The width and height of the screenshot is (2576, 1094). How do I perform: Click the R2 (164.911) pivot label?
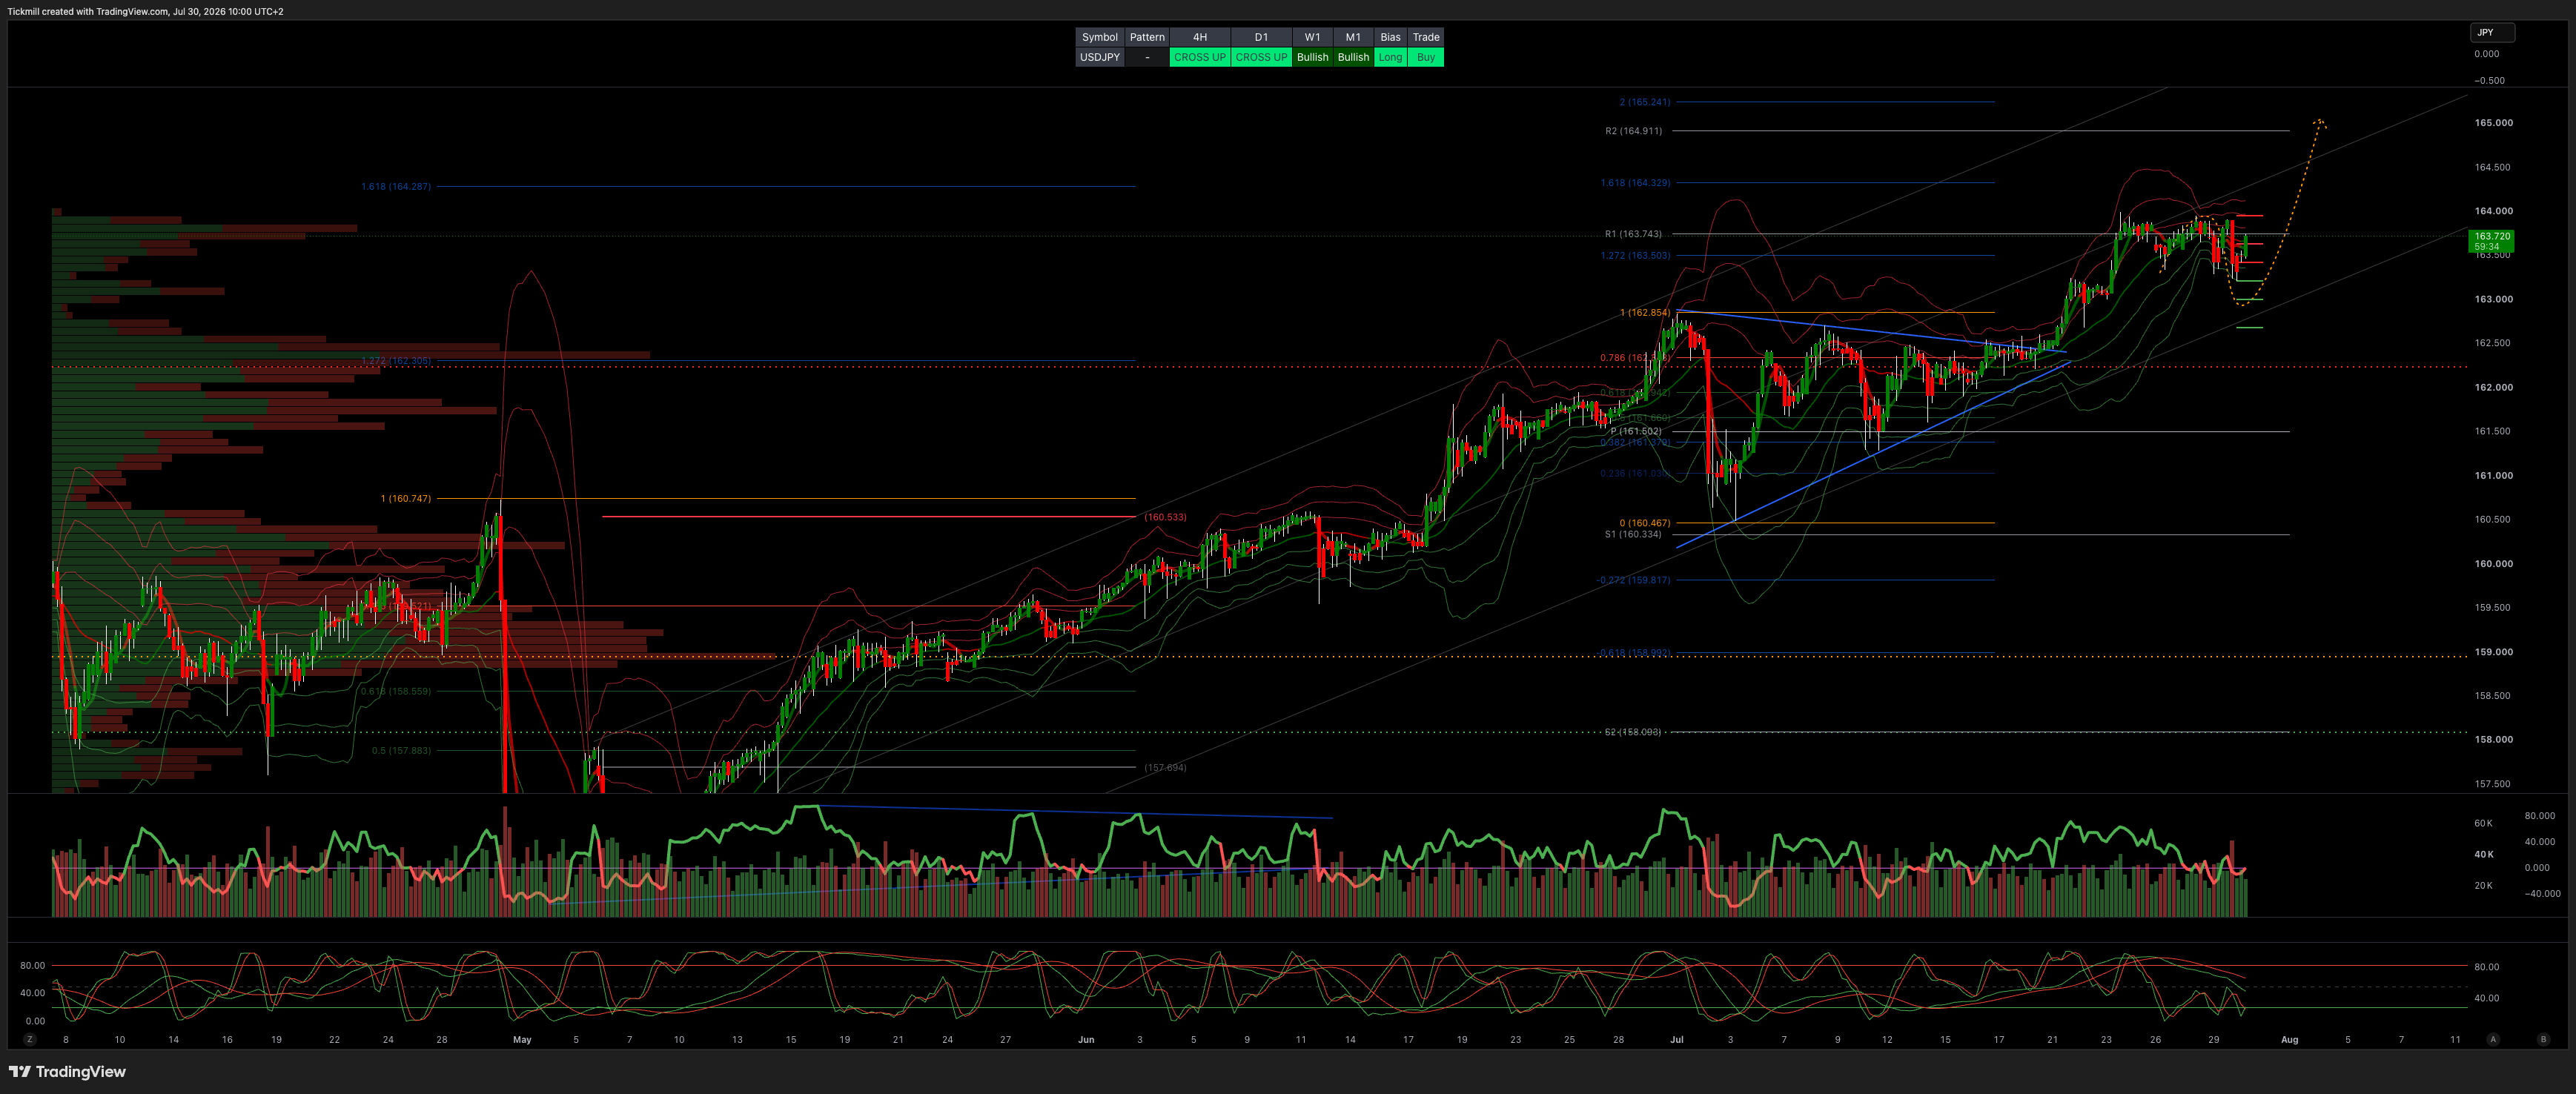pos(1633,131)
